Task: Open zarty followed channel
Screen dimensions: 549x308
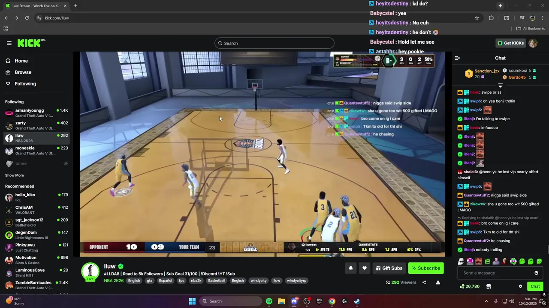Action: click(36, 125)
